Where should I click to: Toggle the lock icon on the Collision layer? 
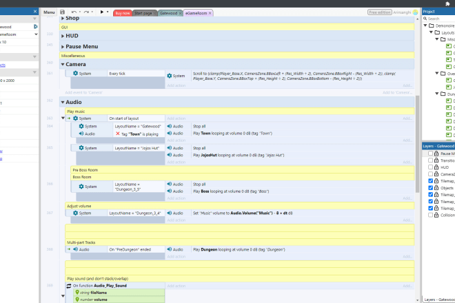point(436,215)
